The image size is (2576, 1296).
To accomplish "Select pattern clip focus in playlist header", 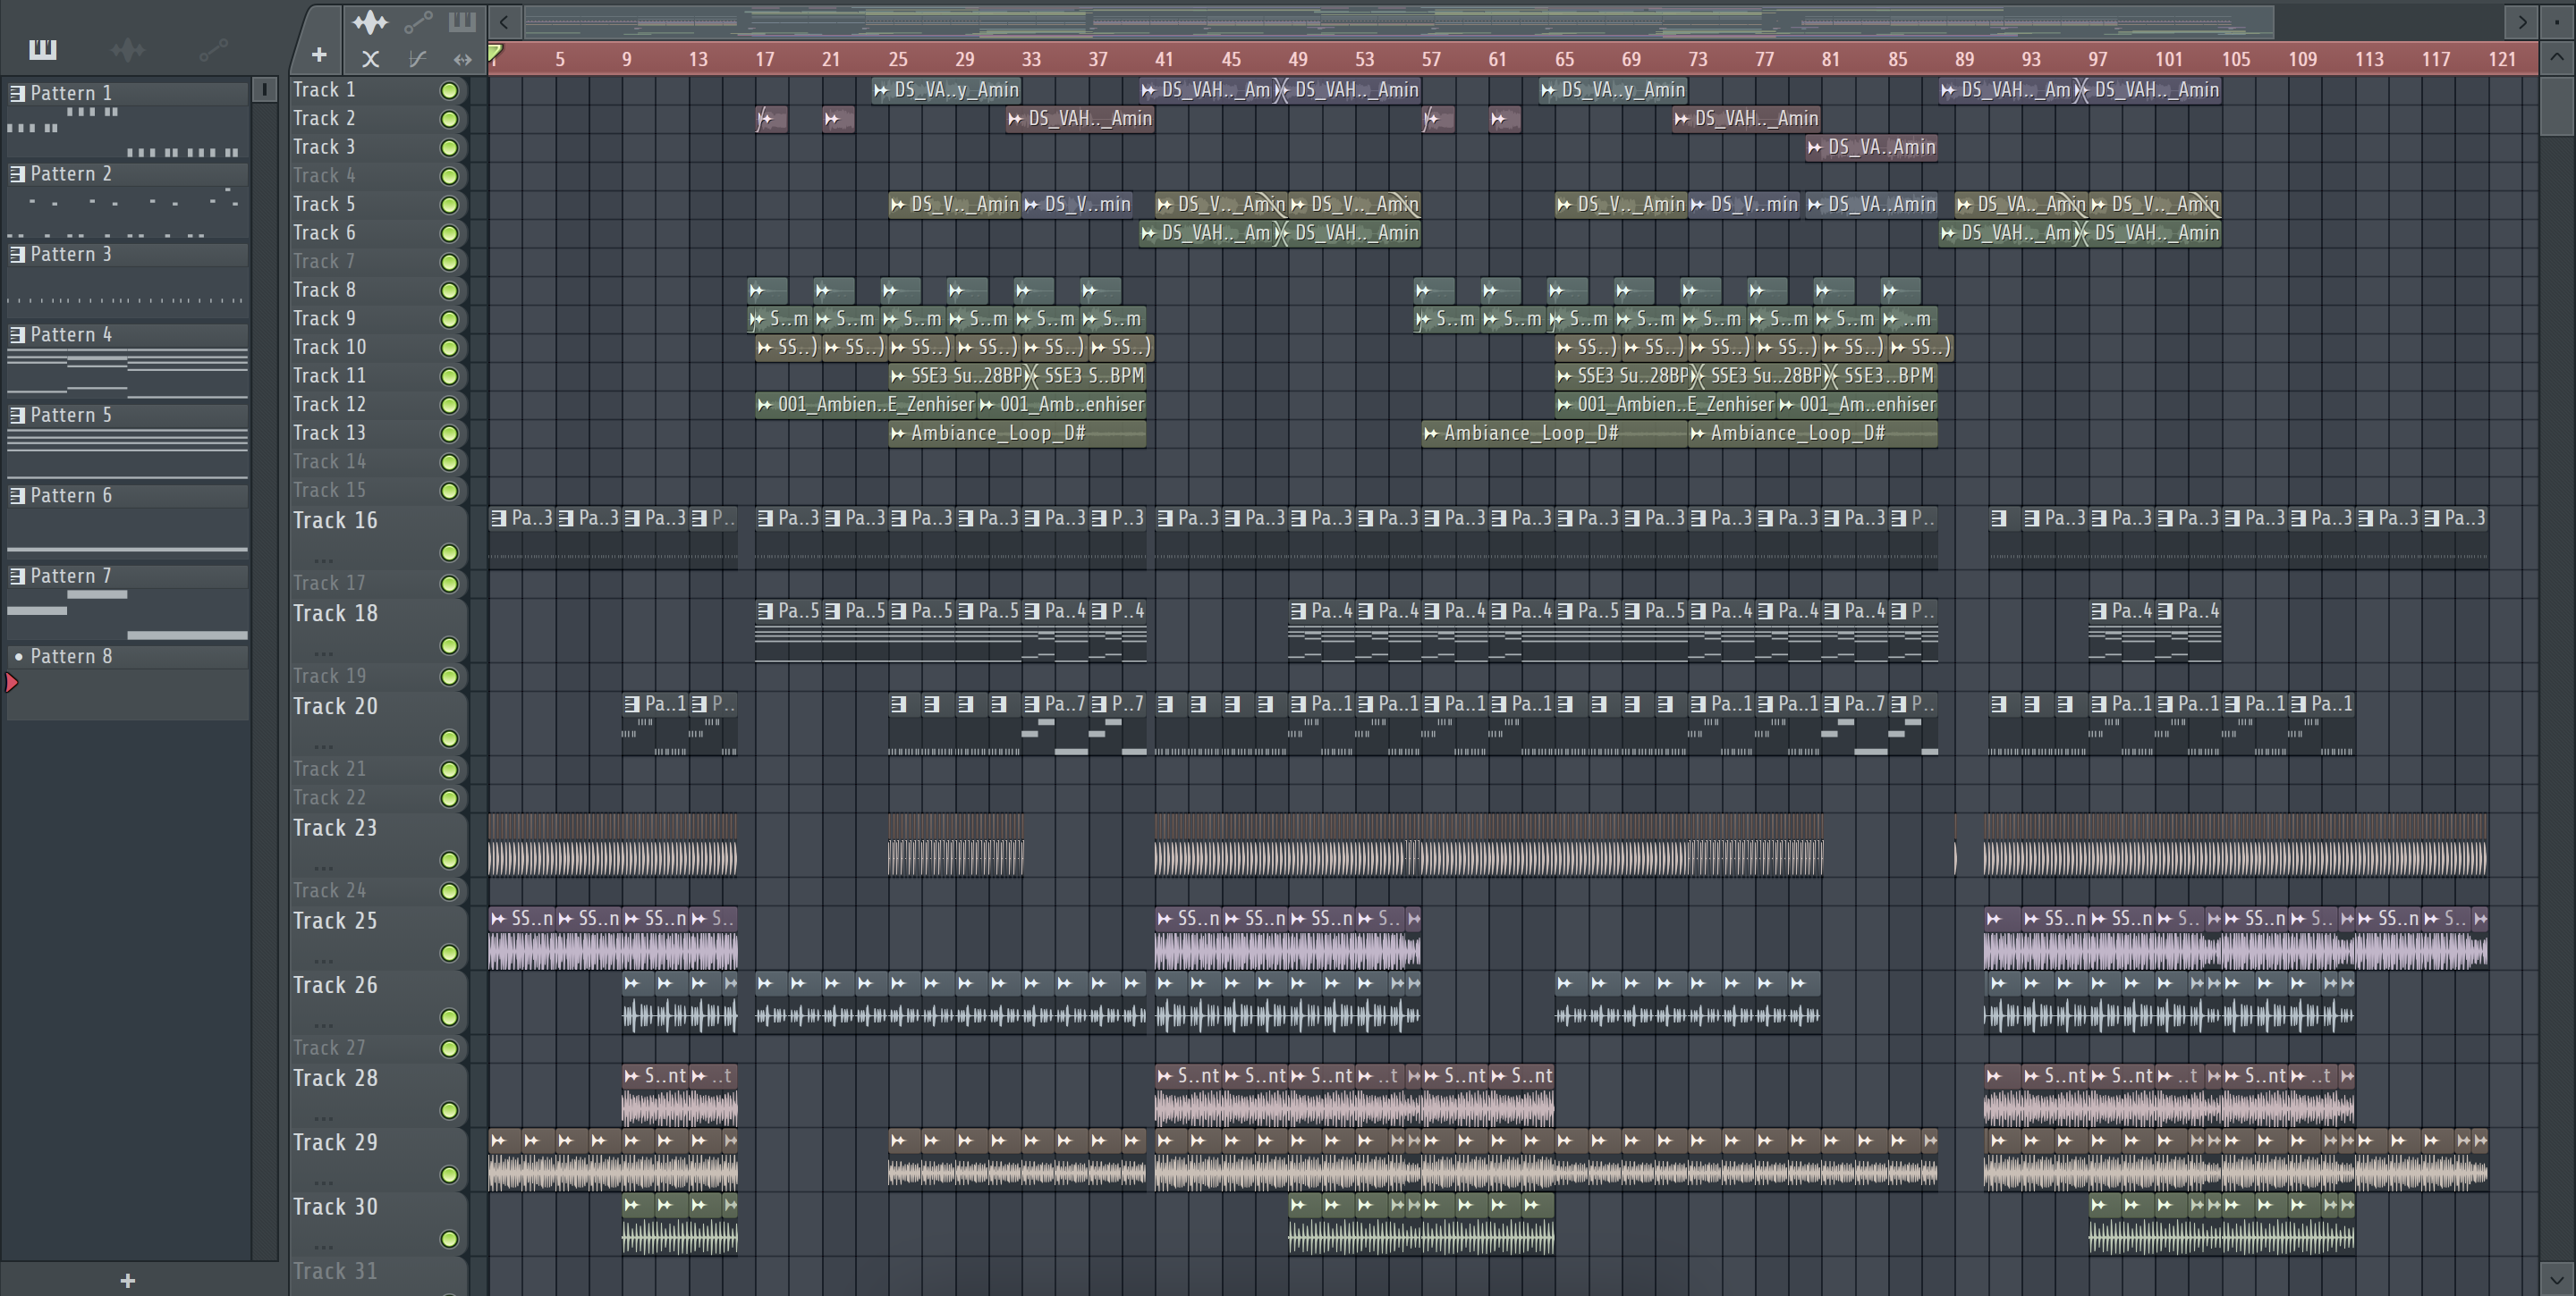I will 462,21.
